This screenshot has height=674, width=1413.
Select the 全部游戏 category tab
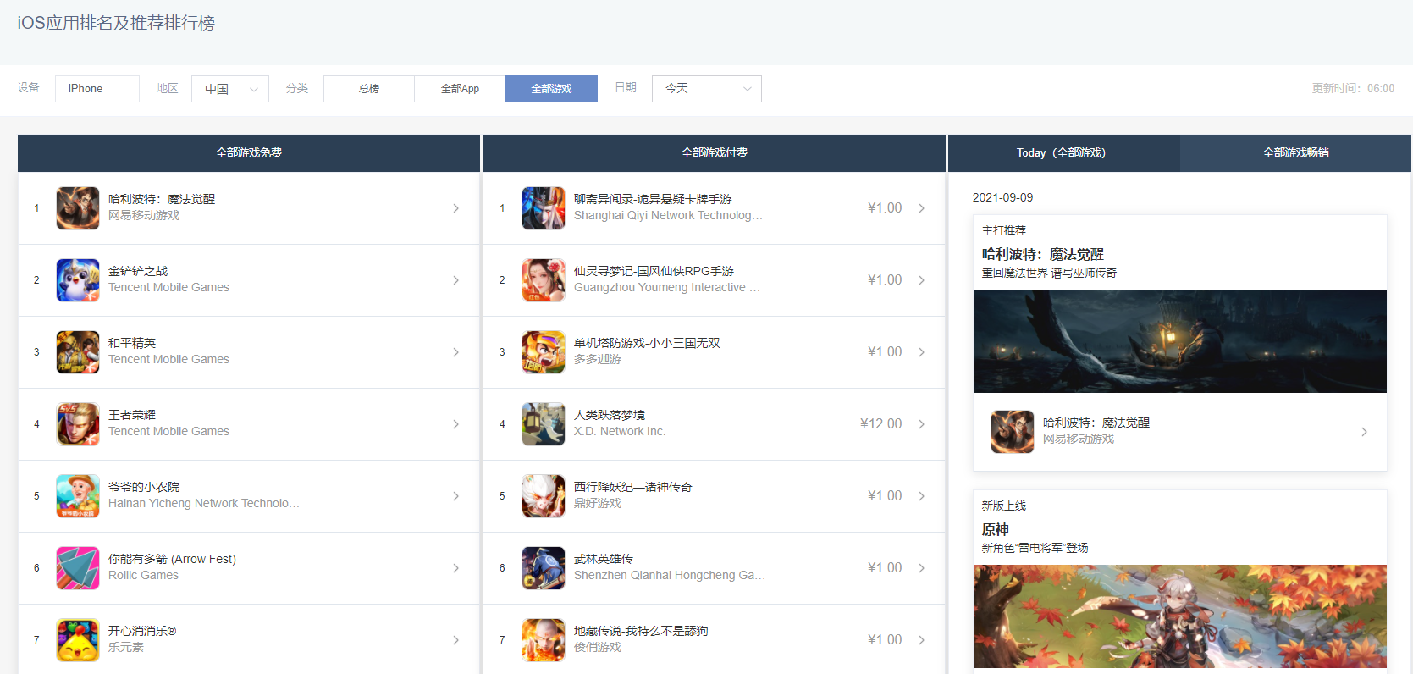(551, 89)
